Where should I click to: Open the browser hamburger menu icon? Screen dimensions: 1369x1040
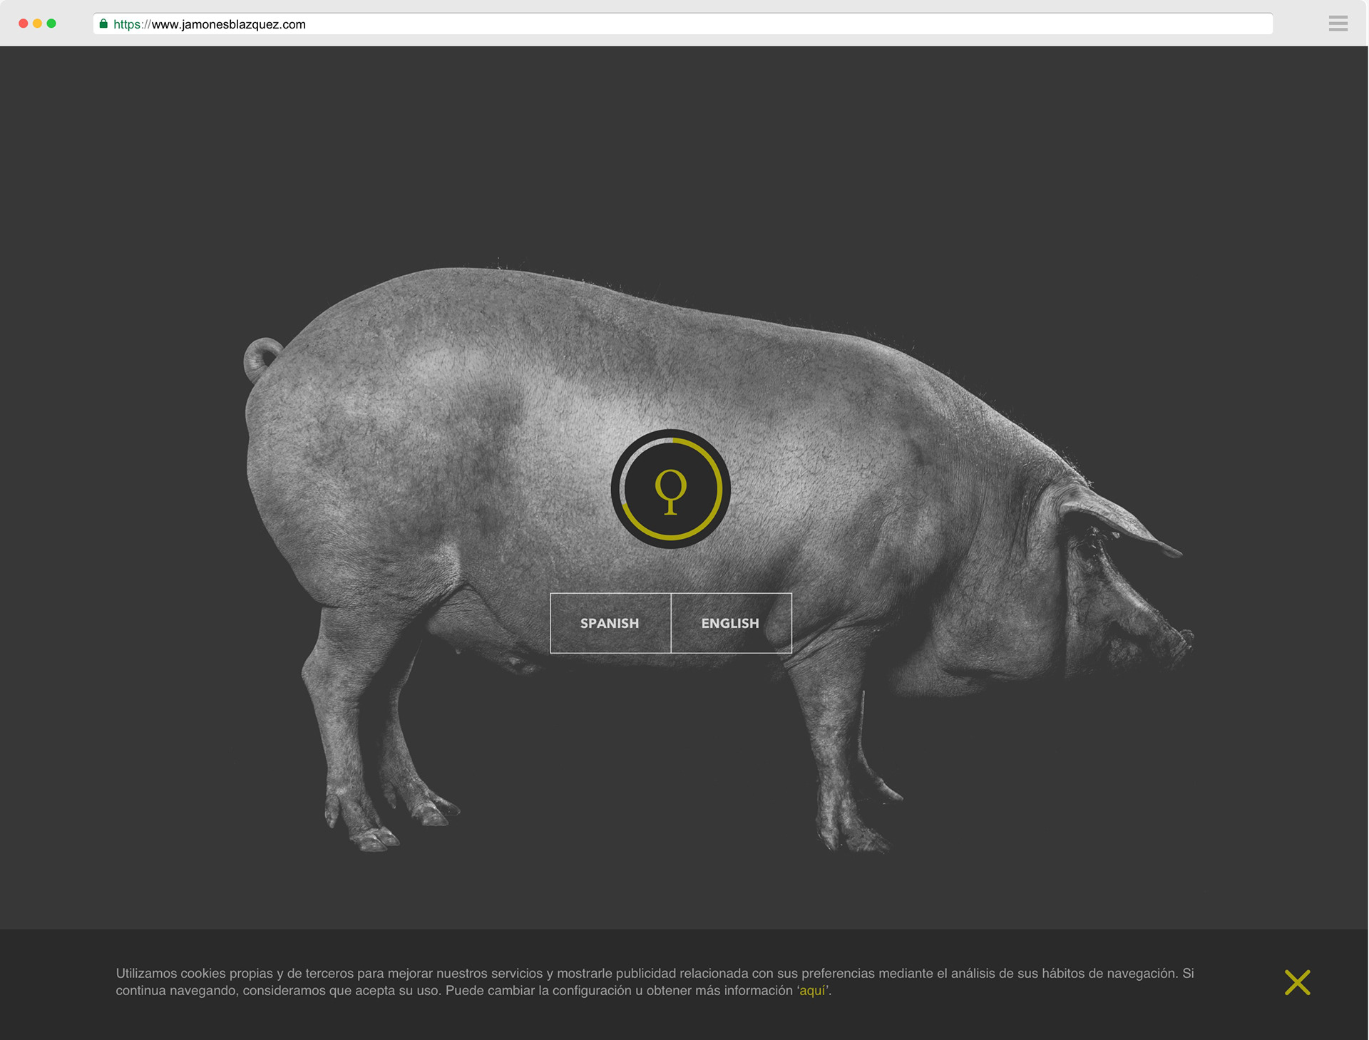tap(1338, 24)
